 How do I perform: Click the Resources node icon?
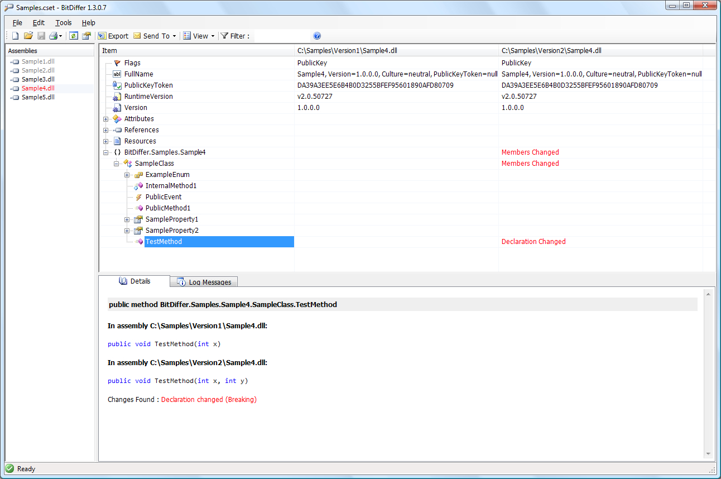[x=117, y=141]
